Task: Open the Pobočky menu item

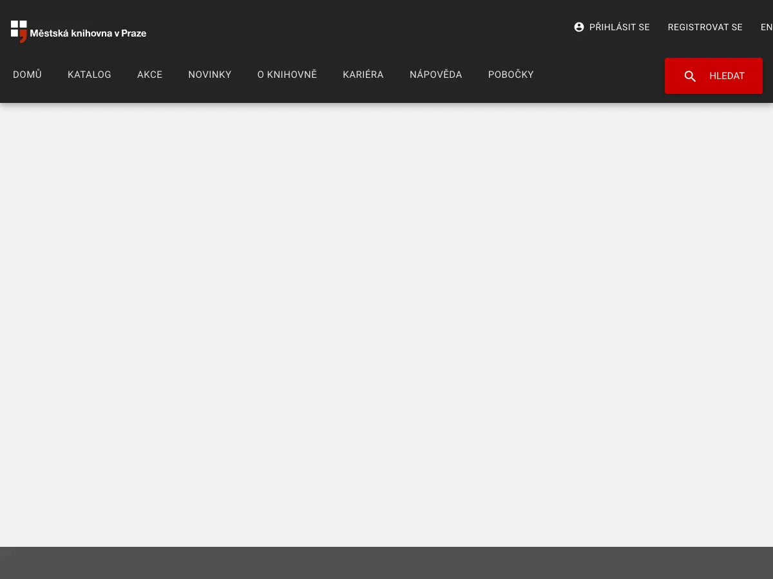Action: [511, 75]
